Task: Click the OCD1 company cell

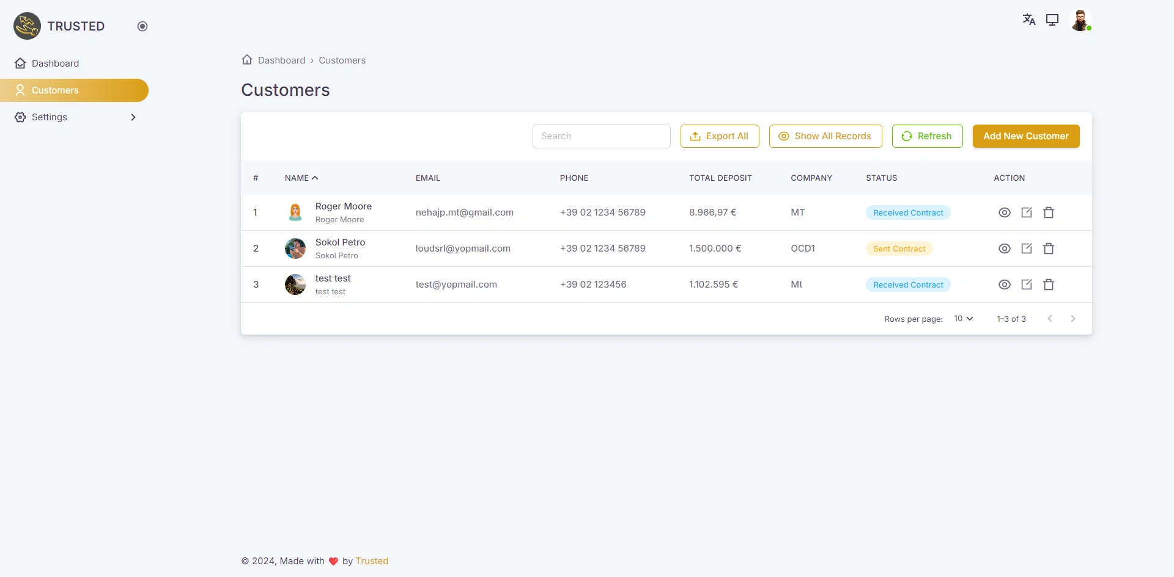Action: [803, 249]
